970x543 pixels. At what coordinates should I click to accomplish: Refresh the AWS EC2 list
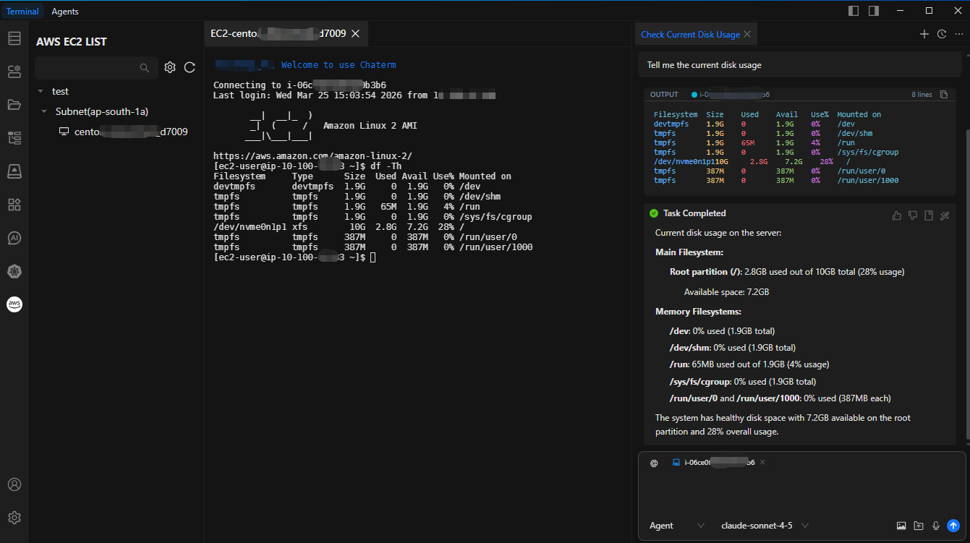pyautogui.click(x=190, y=67)
